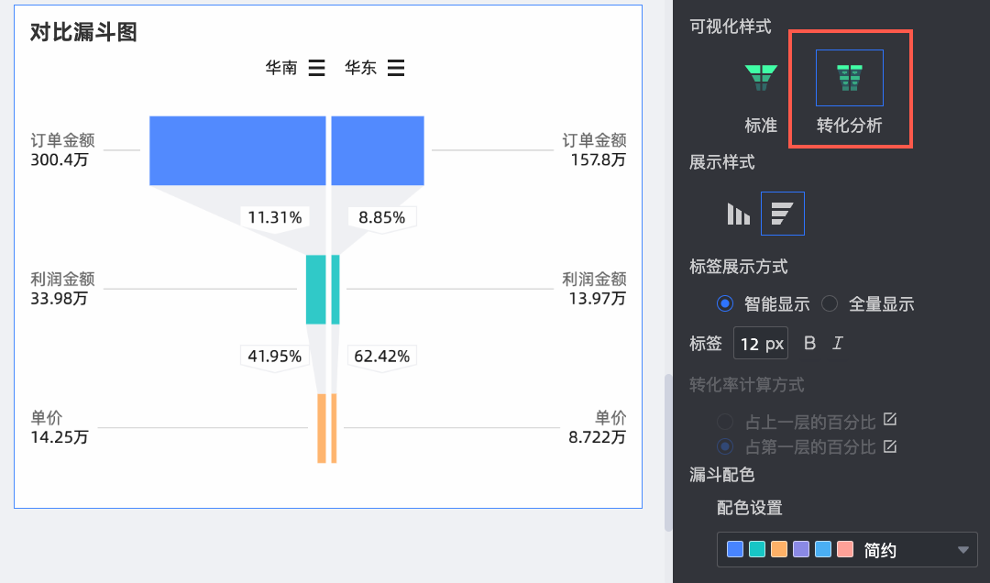Choose the horizontal bar display style icon
This screenshot has height=583, width=990.
point(782,214)
